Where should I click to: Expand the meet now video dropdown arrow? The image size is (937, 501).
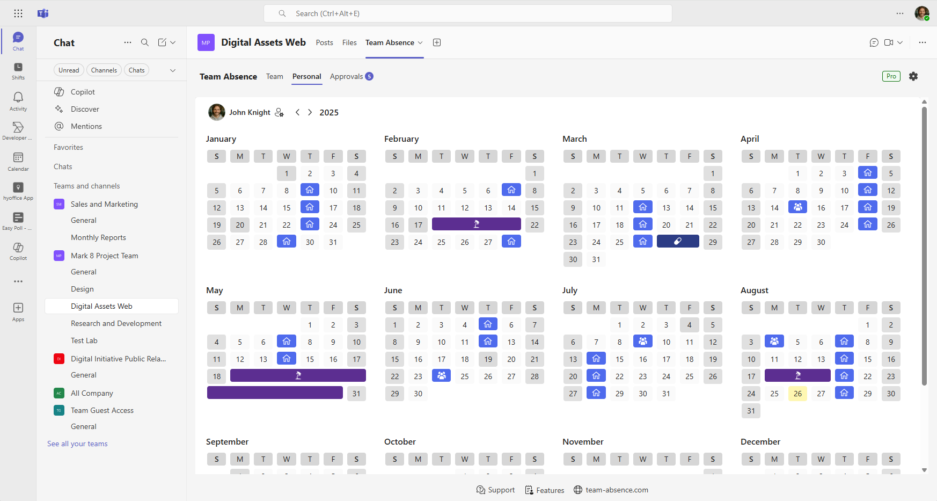[900, 42]
